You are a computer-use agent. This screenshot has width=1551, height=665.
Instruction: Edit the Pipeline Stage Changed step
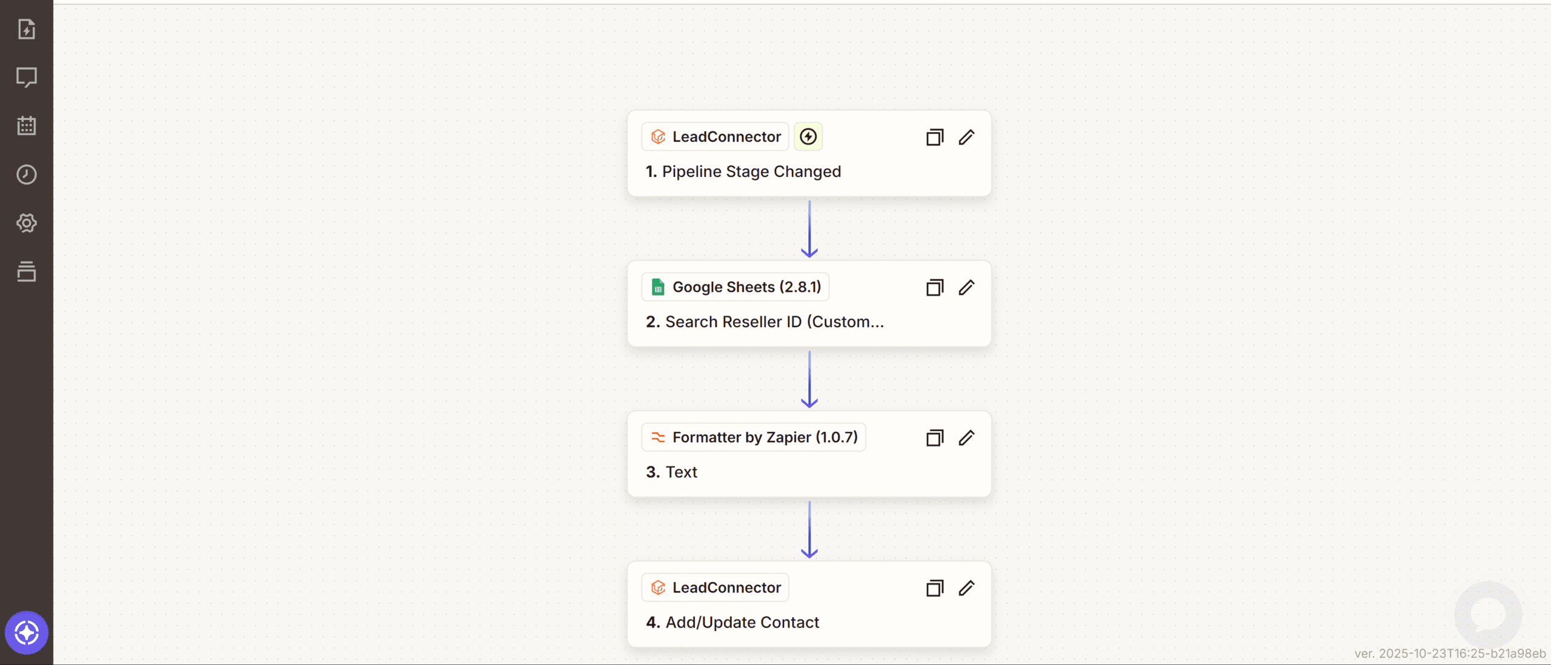966,137
